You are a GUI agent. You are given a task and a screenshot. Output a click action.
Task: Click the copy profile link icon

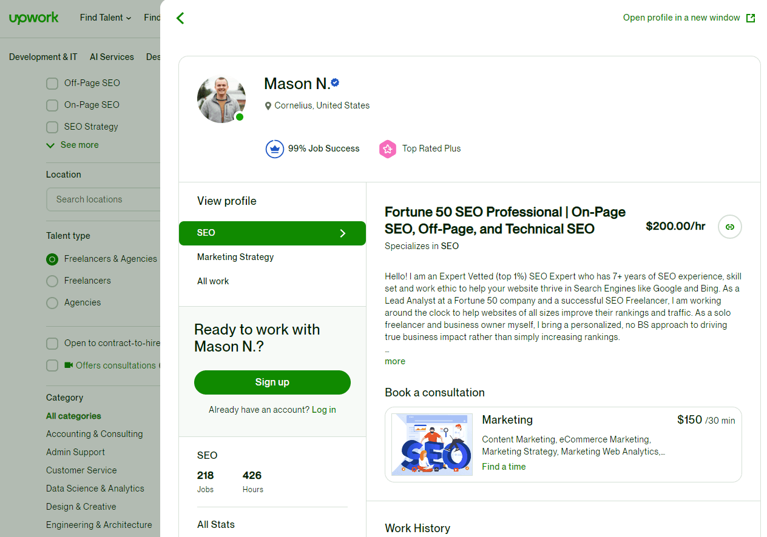729,227
